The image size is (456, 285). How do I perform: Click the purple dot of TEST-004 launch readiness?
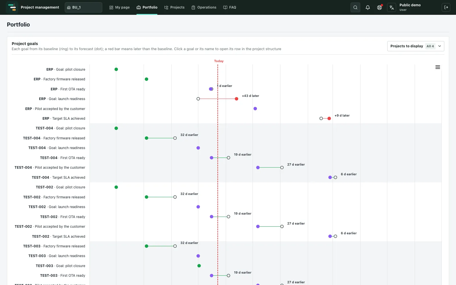[x=198, y=148]
